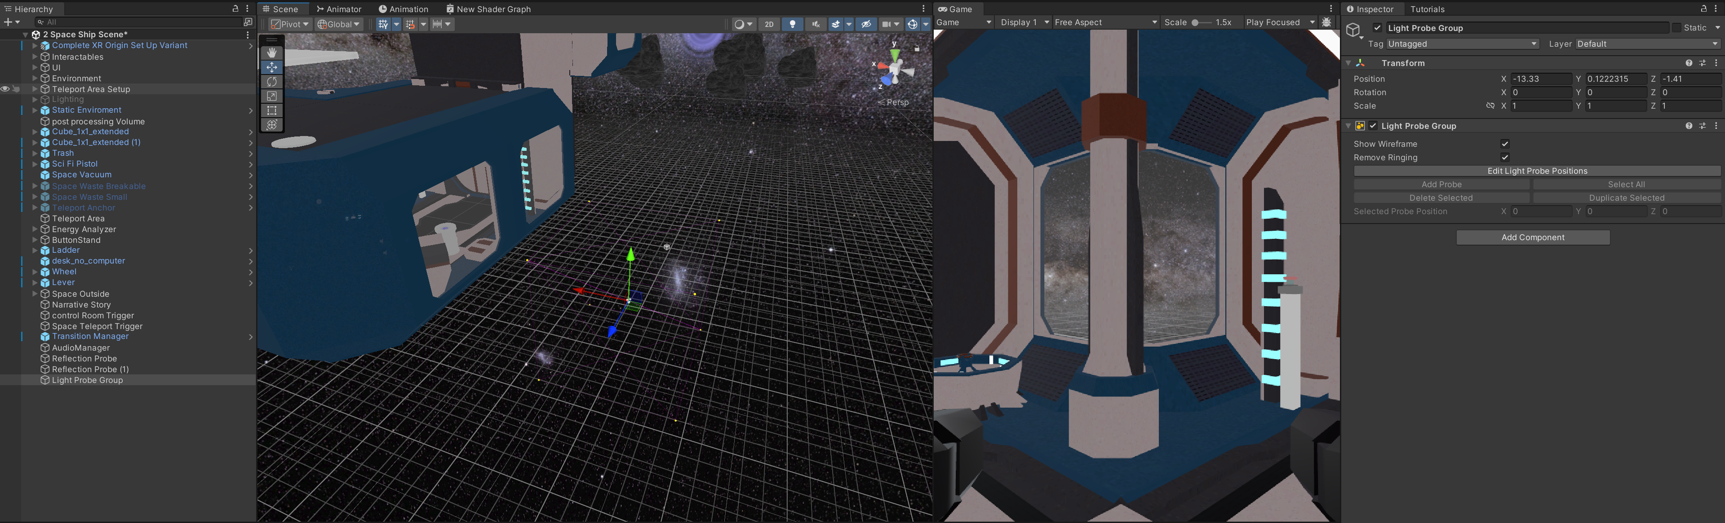Expand the Environment hierarchy item
The width and height of the screenshot is (1725, 523).
pyautogui.click(x=35, y=78)
